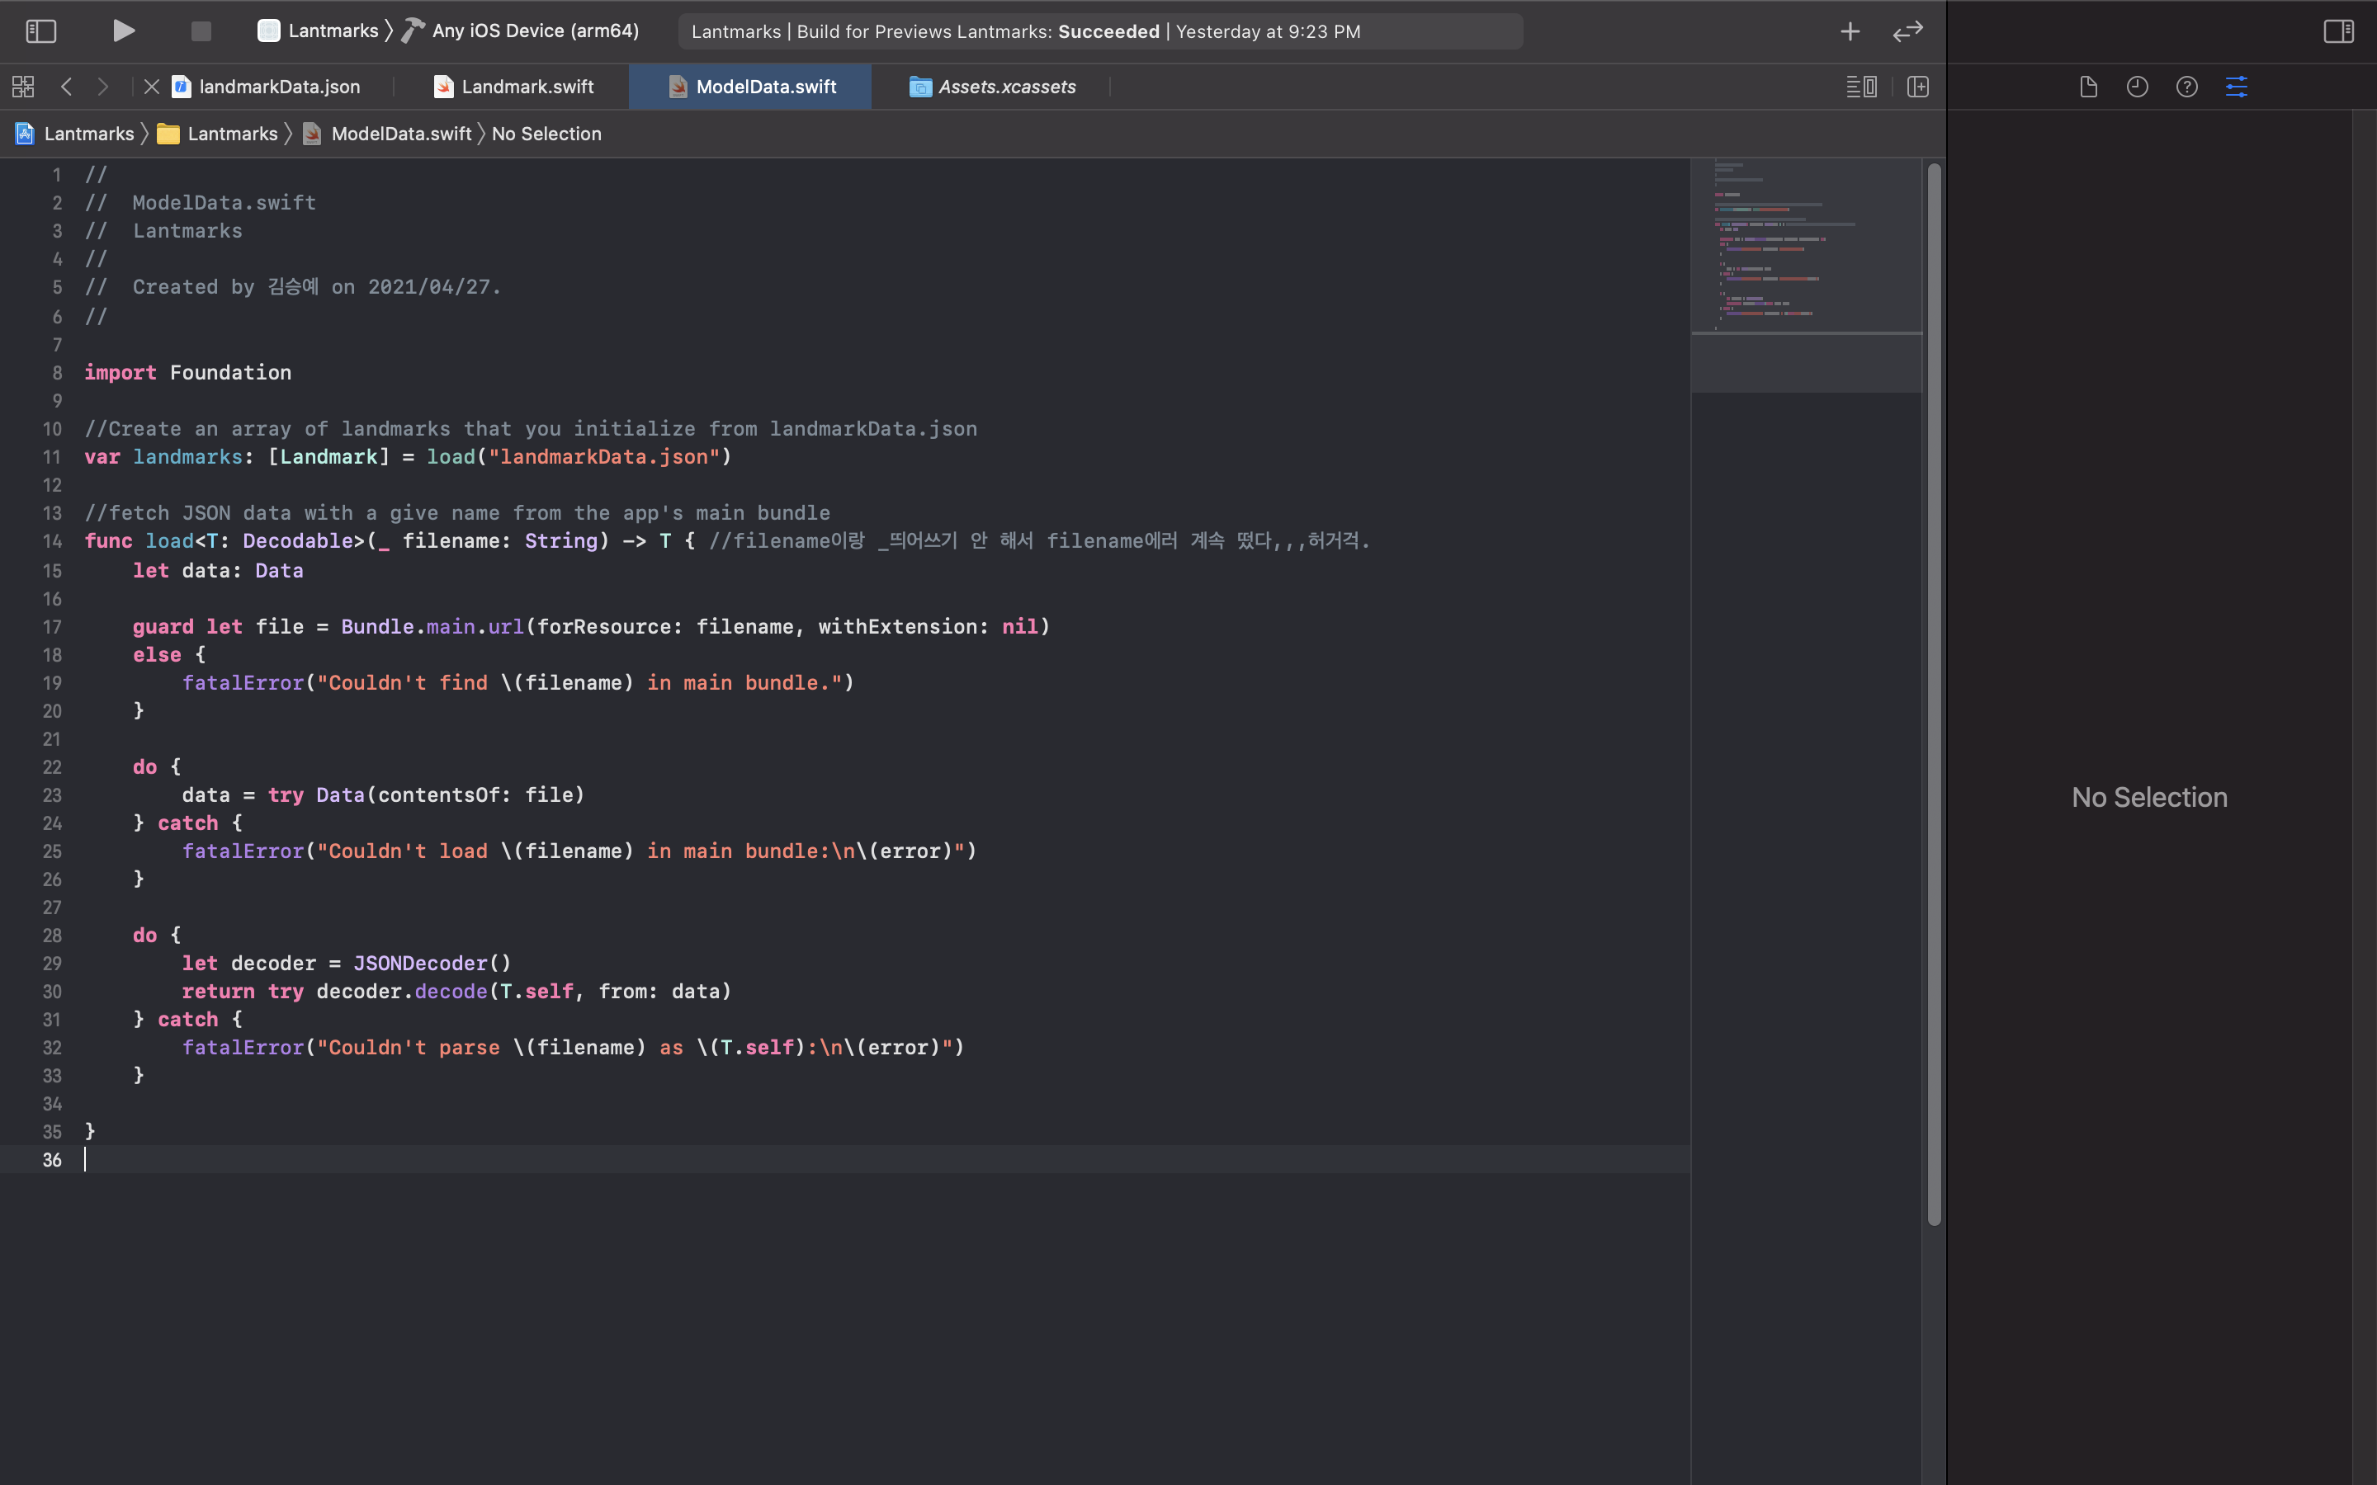Open the Library plus button
The height and width of the screenshot is (1485, 2377).
(x=1850, y=31)
